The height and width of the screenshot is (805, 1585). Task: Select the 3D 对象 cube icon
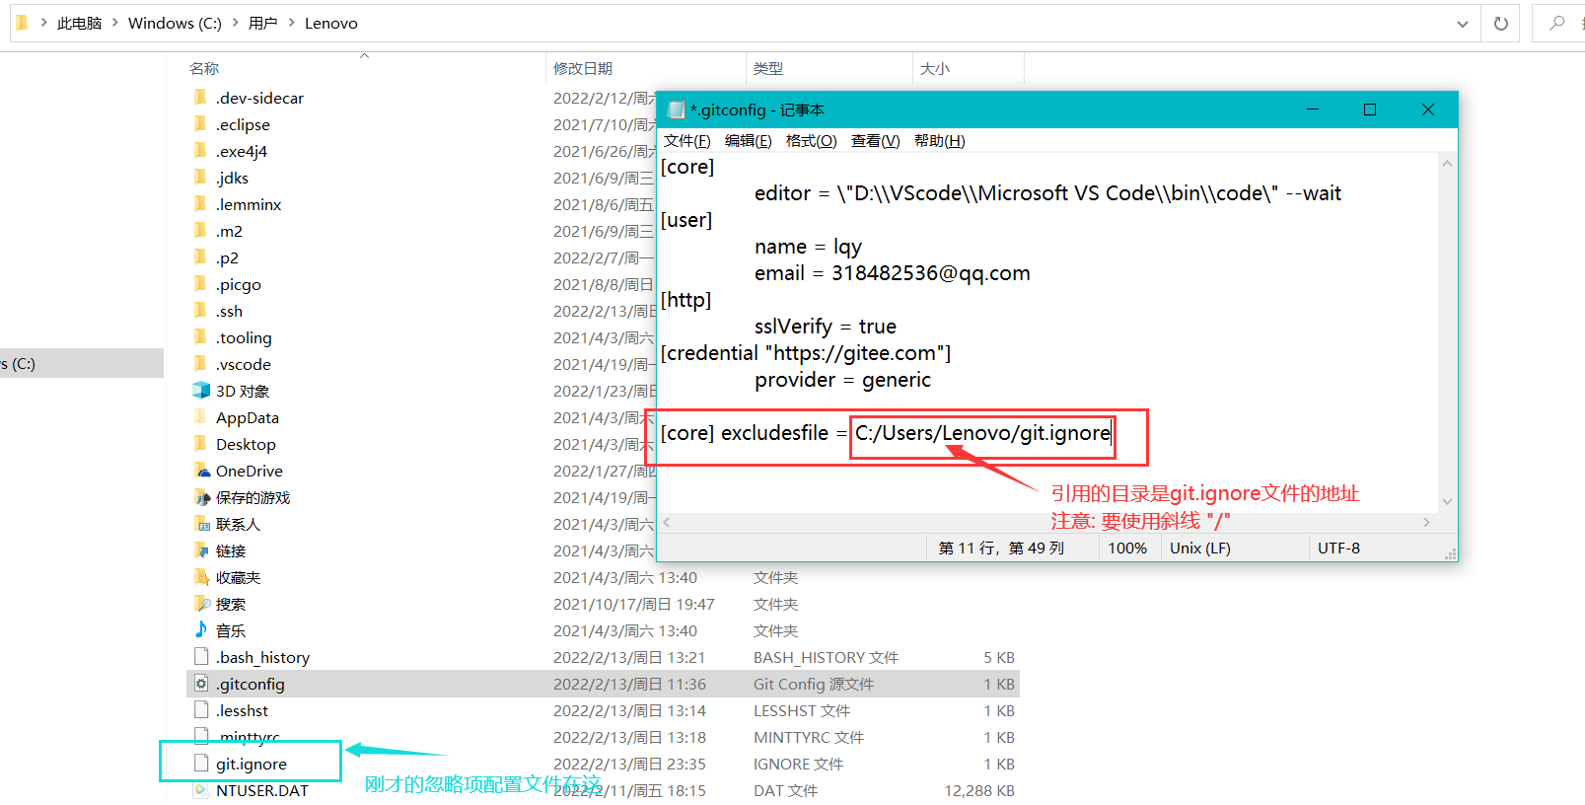(x=201, y=391)
